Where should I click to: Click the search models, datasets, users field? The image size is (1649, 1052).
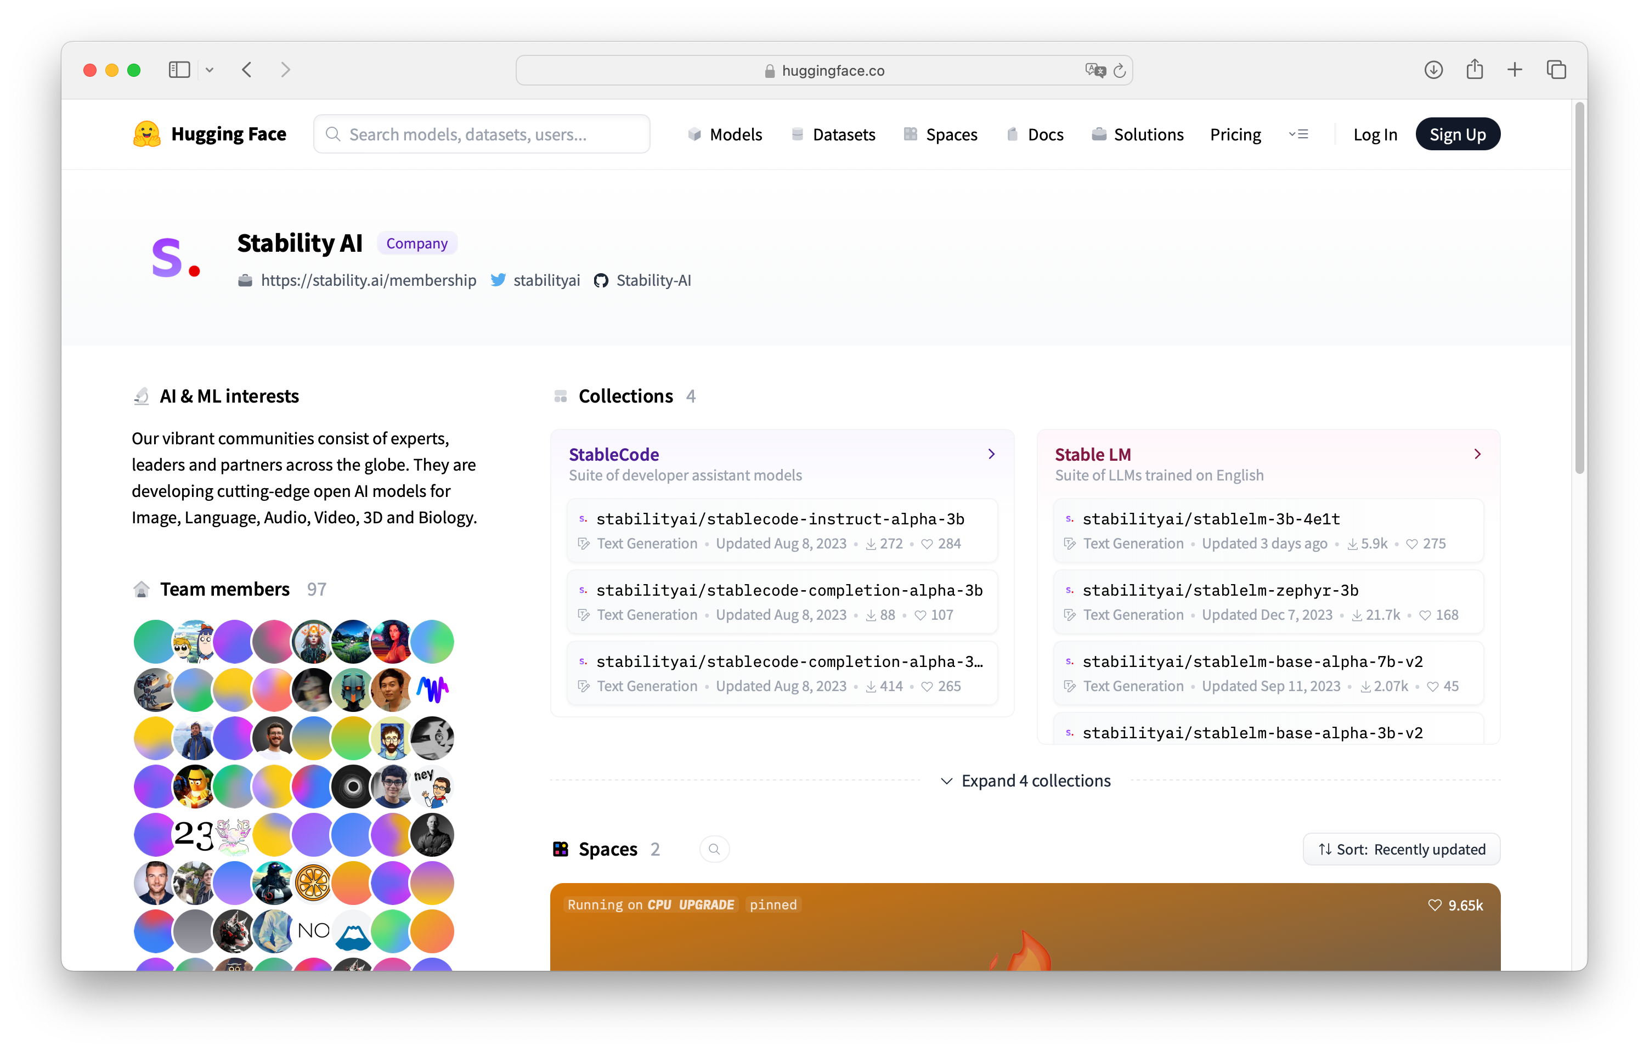(482, 134)
